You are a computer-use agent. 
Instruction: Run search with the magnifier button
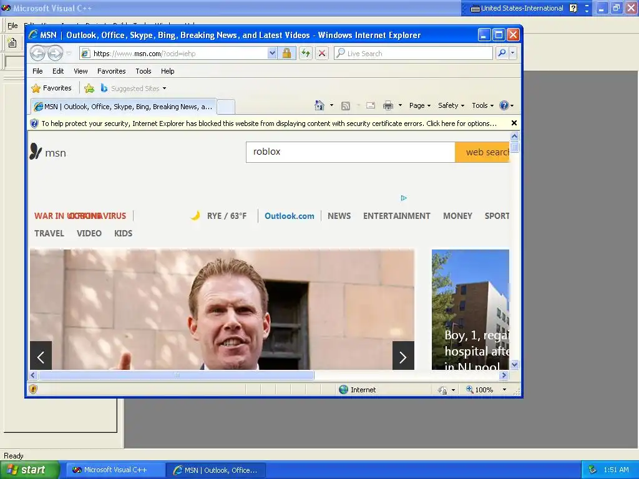502,54
